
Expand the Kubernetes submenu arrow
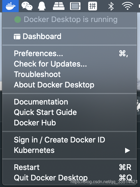pyautogui.click(x=127, y=150)
